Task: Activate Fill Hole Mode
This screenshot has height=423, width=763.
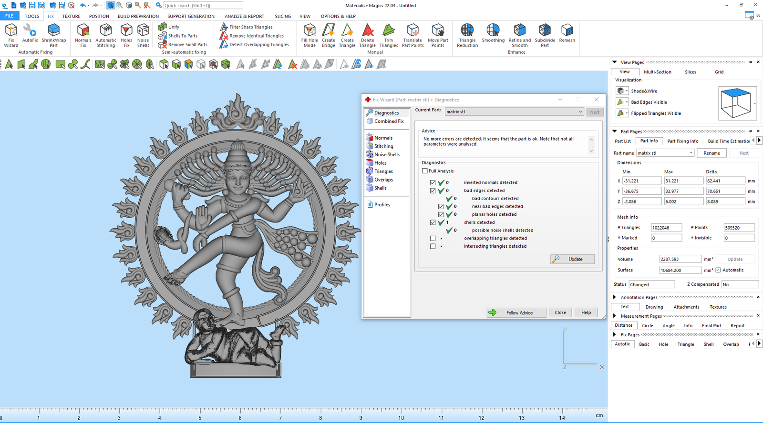Action: pos(309,35)
